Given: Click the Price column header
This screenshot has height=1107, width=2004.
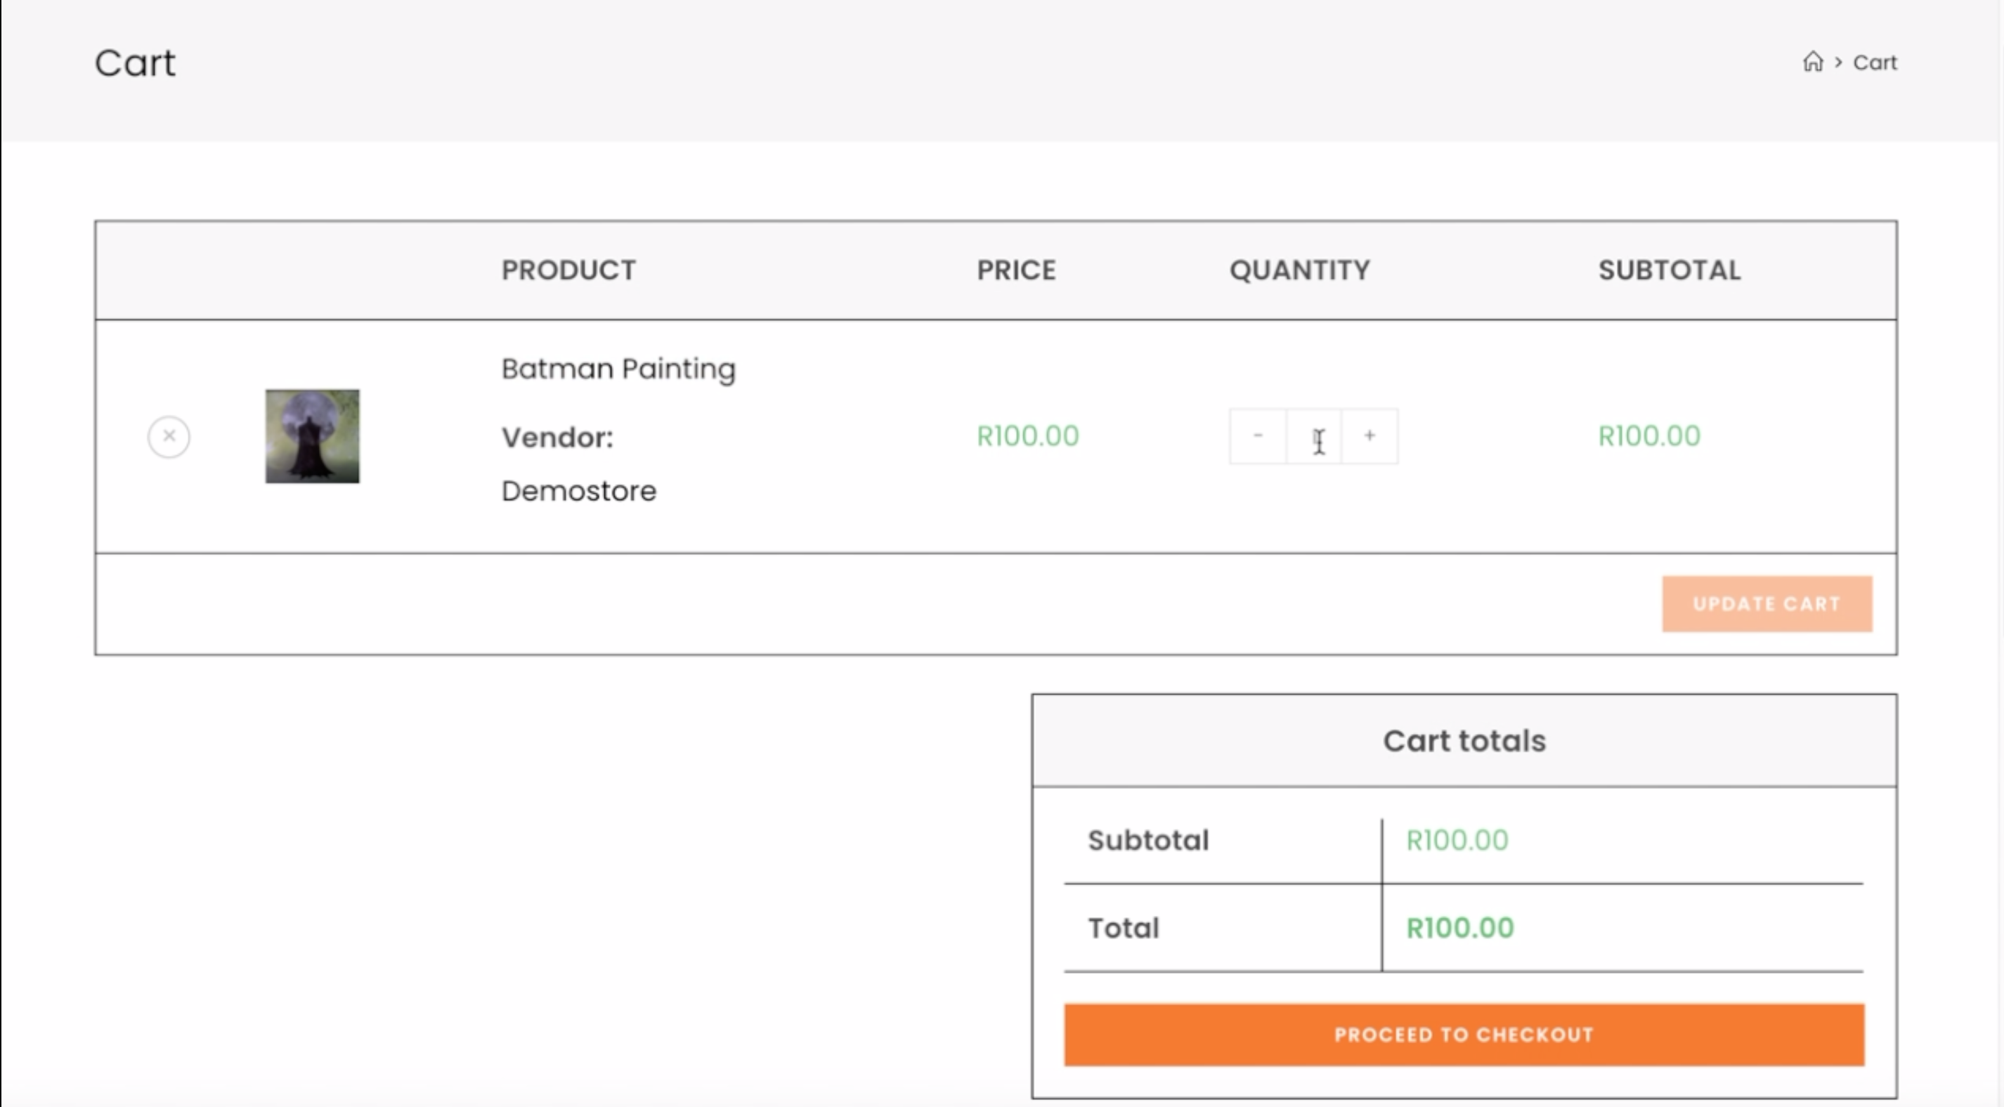Looking at the screenshot, I should (1016, 270).
